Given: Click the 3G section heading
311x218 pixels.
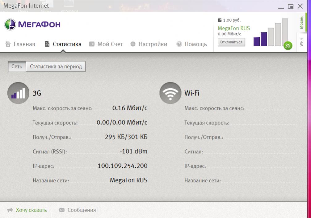Looking at the screenshot, I should pos(37,93).
